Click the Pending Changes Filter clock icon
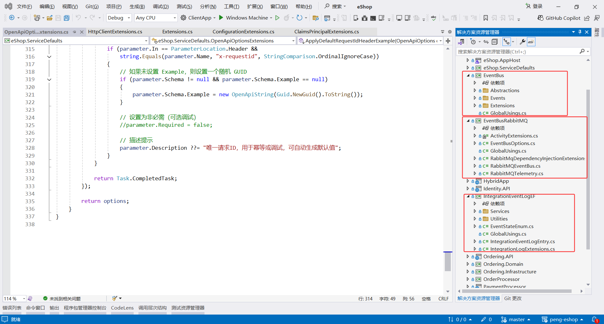 coord(473,42)
